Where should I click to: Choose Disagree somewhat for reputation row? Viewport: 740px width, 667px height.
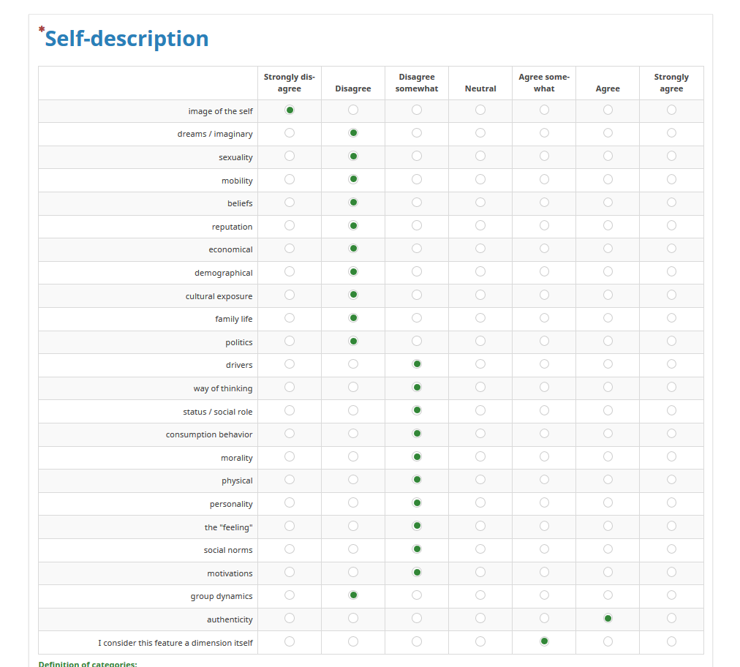pyautogui.click(x=417, y=225)
